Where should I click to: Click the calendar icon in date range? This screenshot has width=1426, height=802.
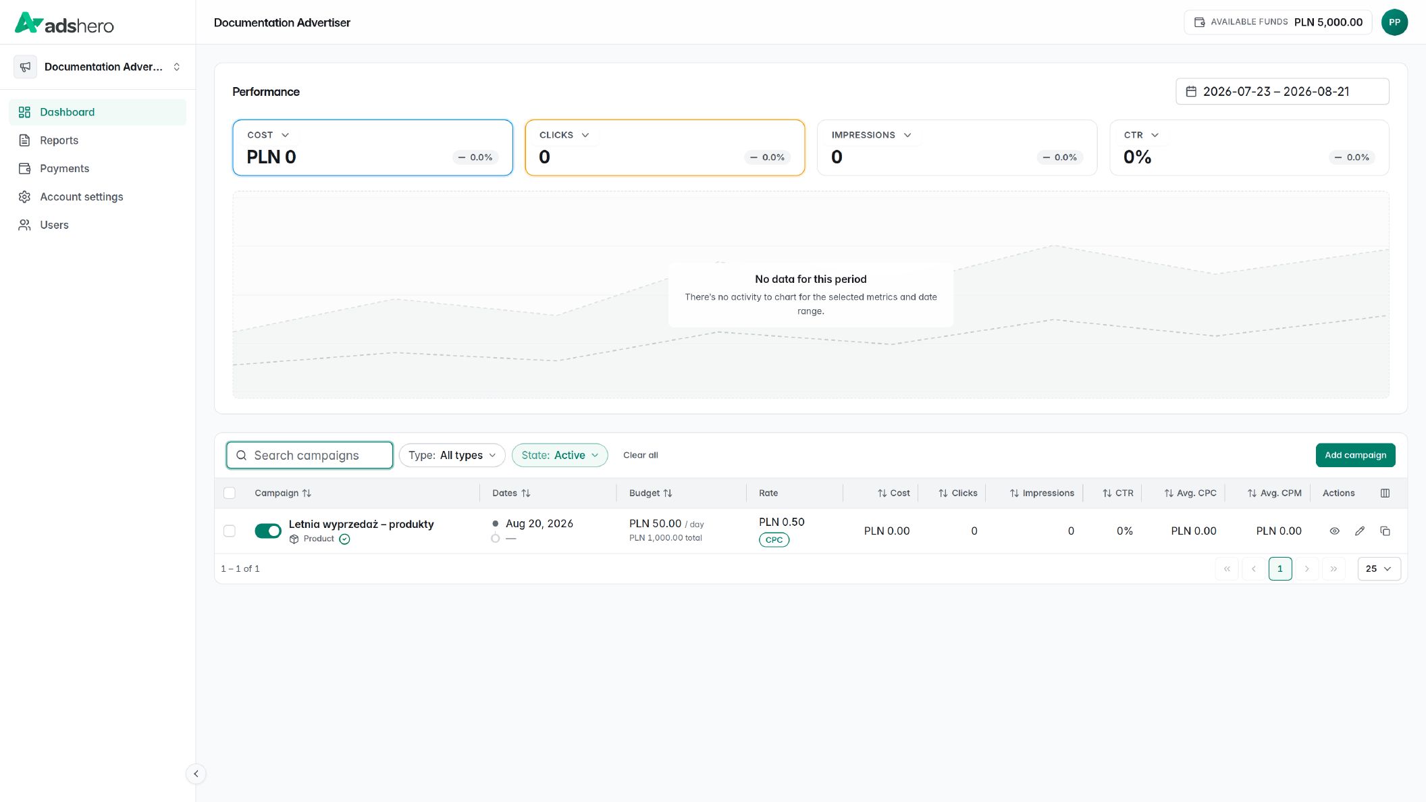coord(1191,92)
